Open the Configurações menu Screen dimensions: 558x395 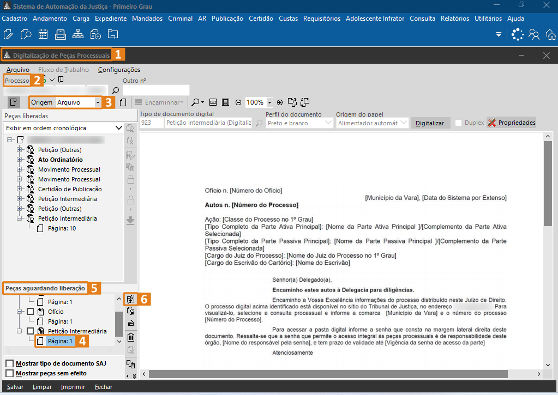coord(119,70)
